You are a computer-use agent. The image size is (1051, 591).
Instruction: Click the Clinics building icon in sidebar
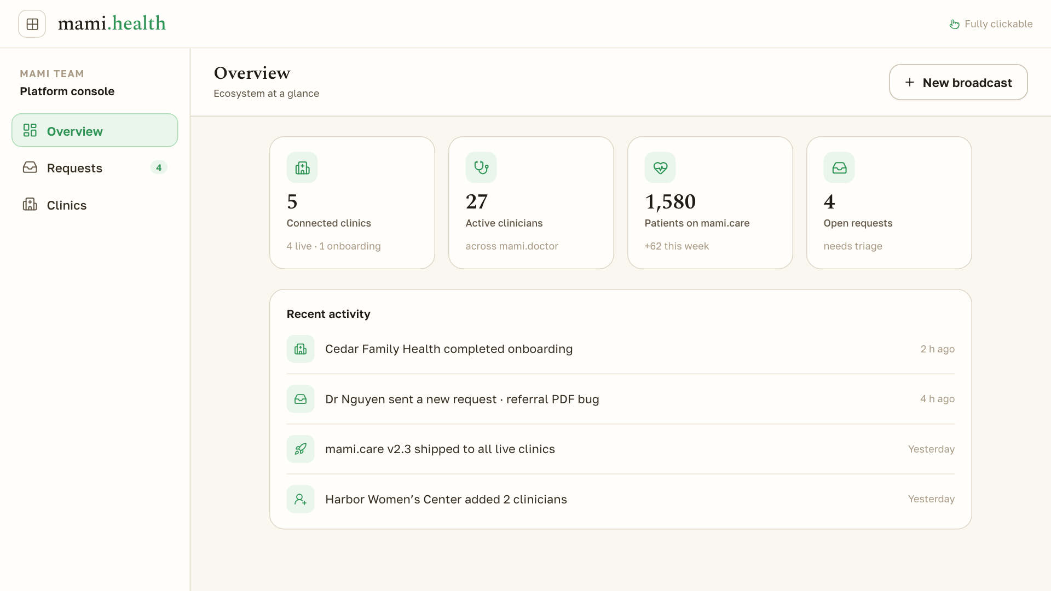[30, 205]
